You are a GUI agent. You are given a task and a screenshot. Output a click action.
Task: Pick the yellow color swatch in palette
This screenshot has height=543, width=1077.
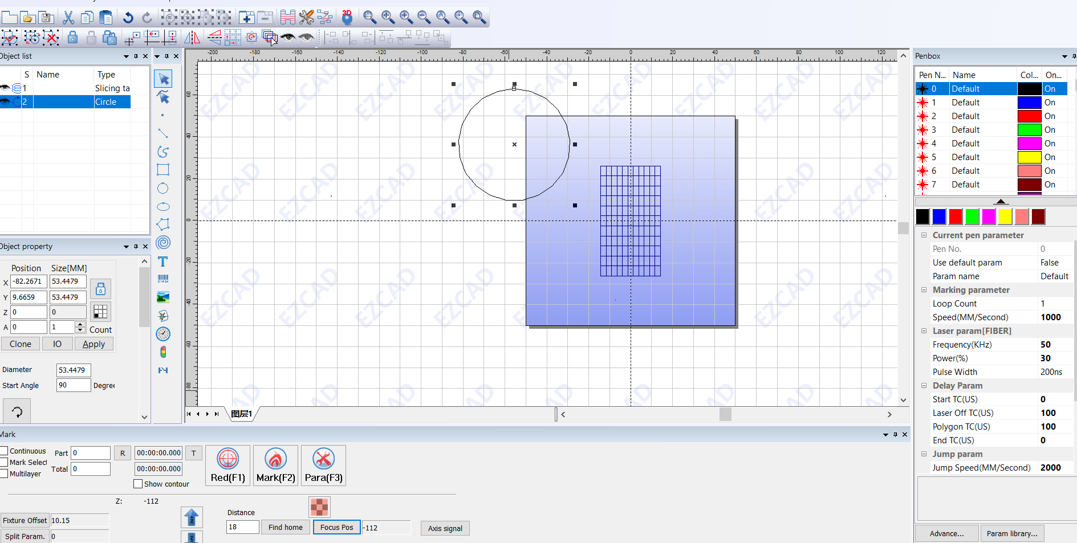coord(1005,217)
